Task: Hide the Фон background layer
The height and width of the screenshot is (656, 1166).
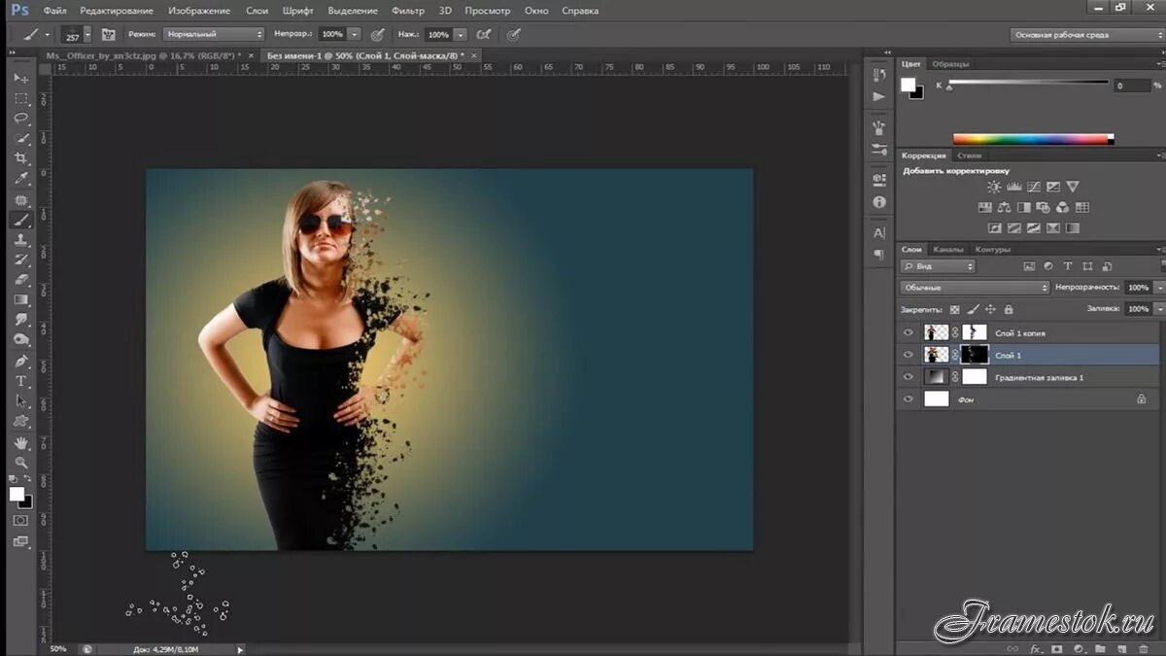Action: [x=909, y=398]
